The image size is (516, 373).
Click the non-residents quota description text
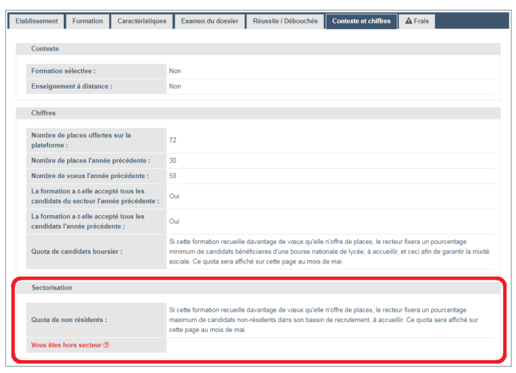[x=322, y=320]
